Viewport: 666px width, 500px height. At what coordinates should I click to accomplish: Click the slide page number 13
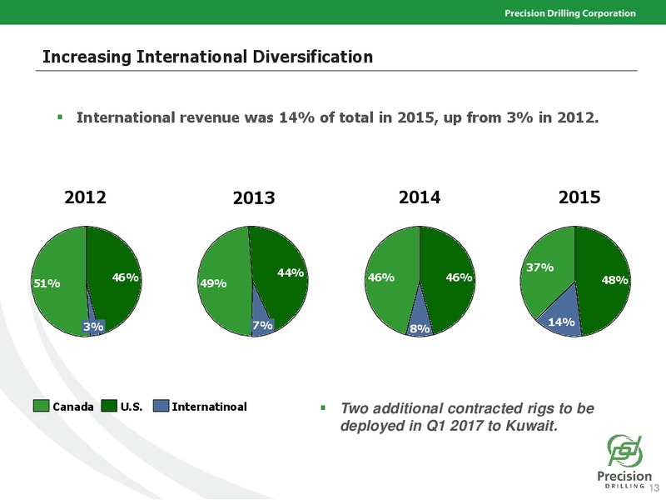click(x=654, y=487)
